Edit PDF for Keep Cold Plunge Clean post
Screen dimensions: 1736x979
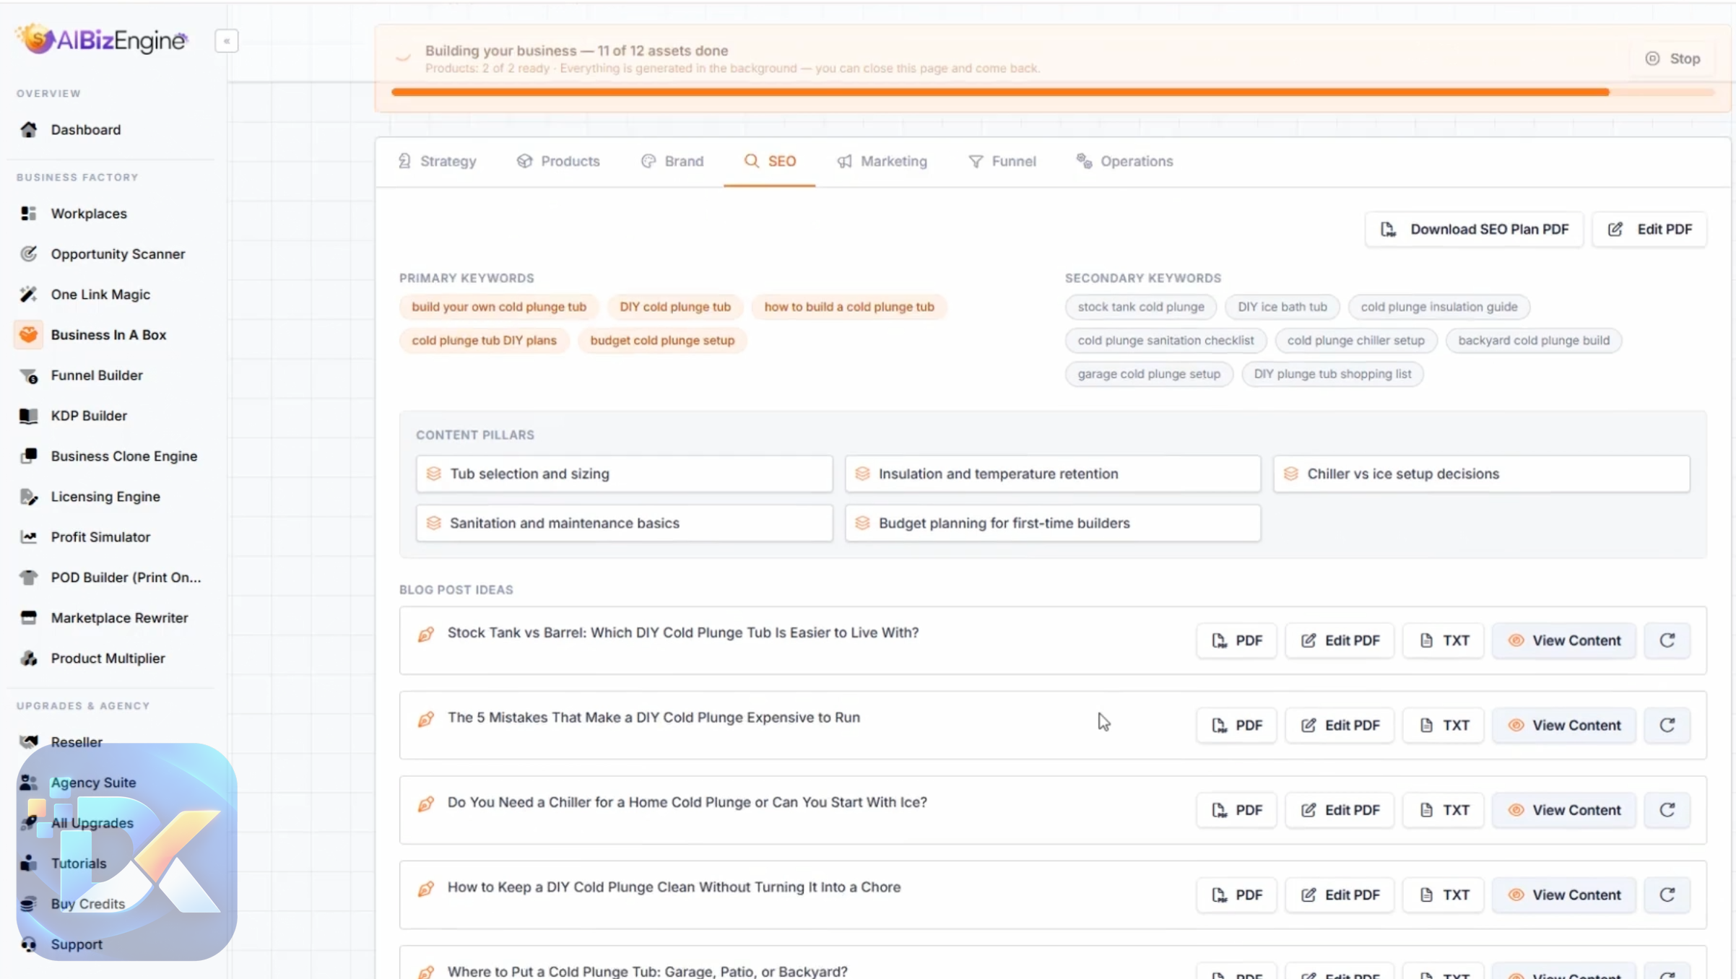coord(1340,895)
